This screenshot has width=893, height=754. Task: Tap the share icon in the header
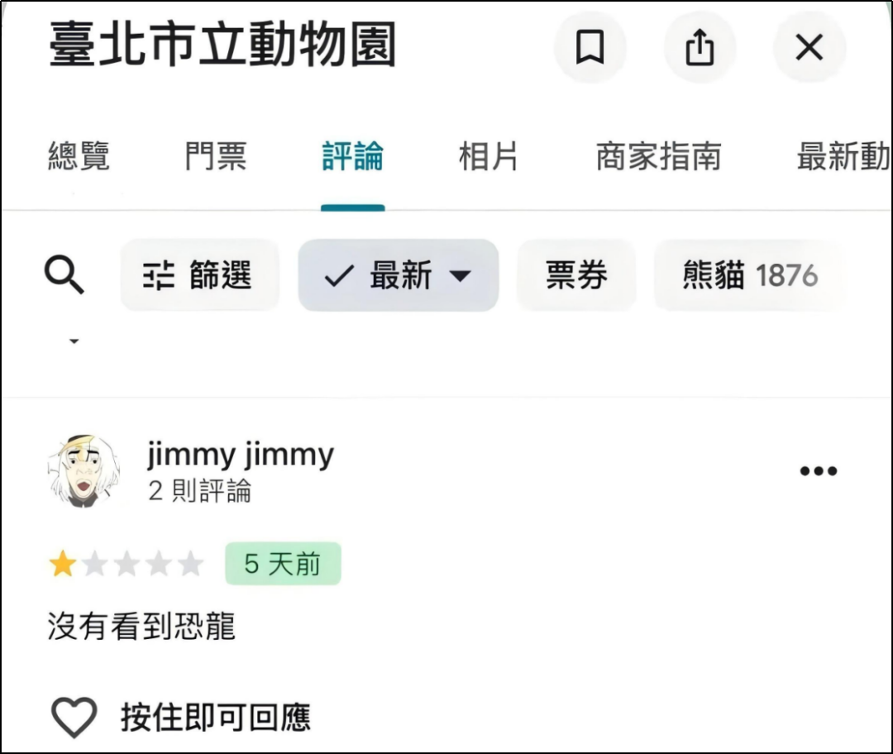700,47
